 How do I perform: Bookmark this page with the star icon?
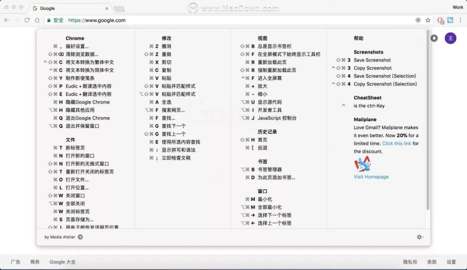coord(428,20)
